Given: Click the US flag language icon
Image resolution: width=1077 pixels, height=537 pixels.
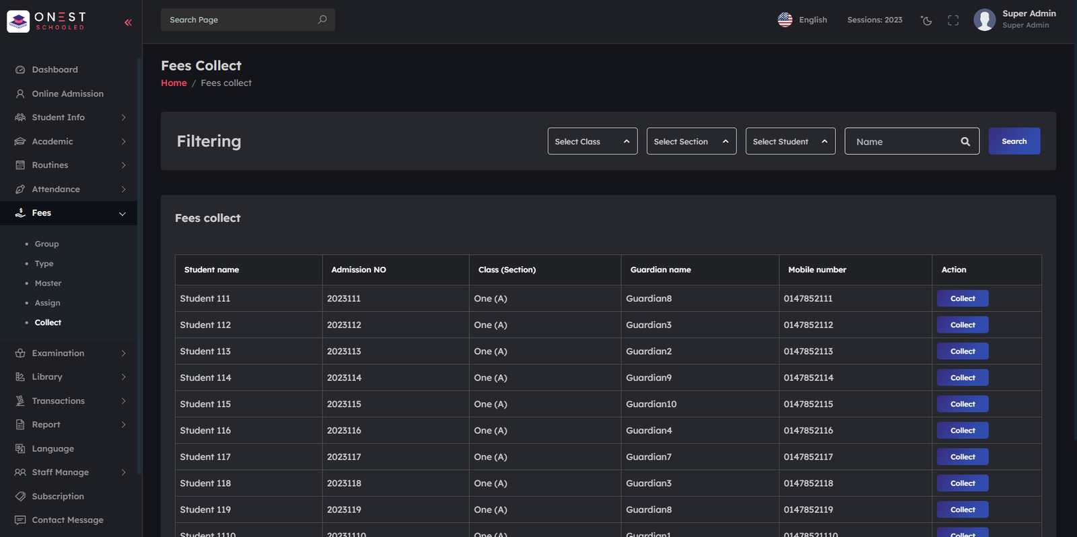Looking at the screenshot, I should coord(785,19).
